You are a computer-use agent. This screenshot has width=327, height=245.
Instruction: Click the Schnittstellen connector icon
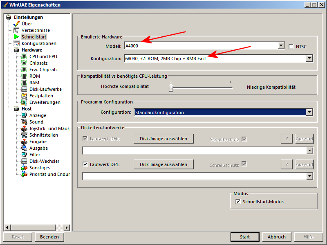coord(24,135)
